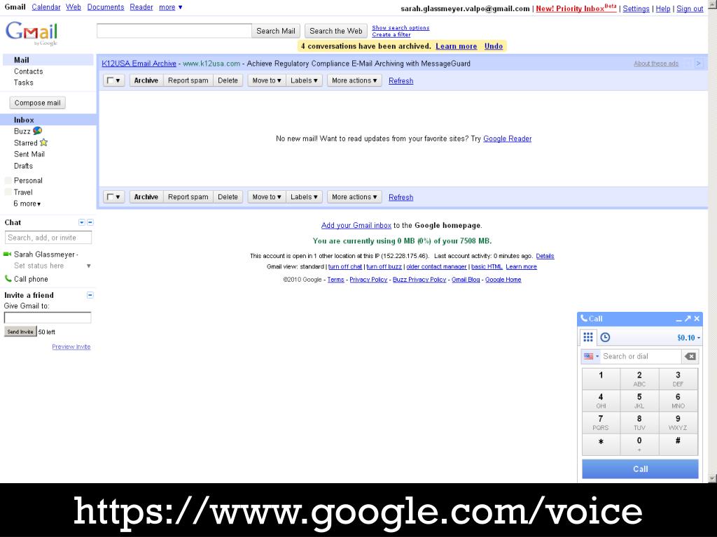Open Reader from top navigation

(141, 7)
